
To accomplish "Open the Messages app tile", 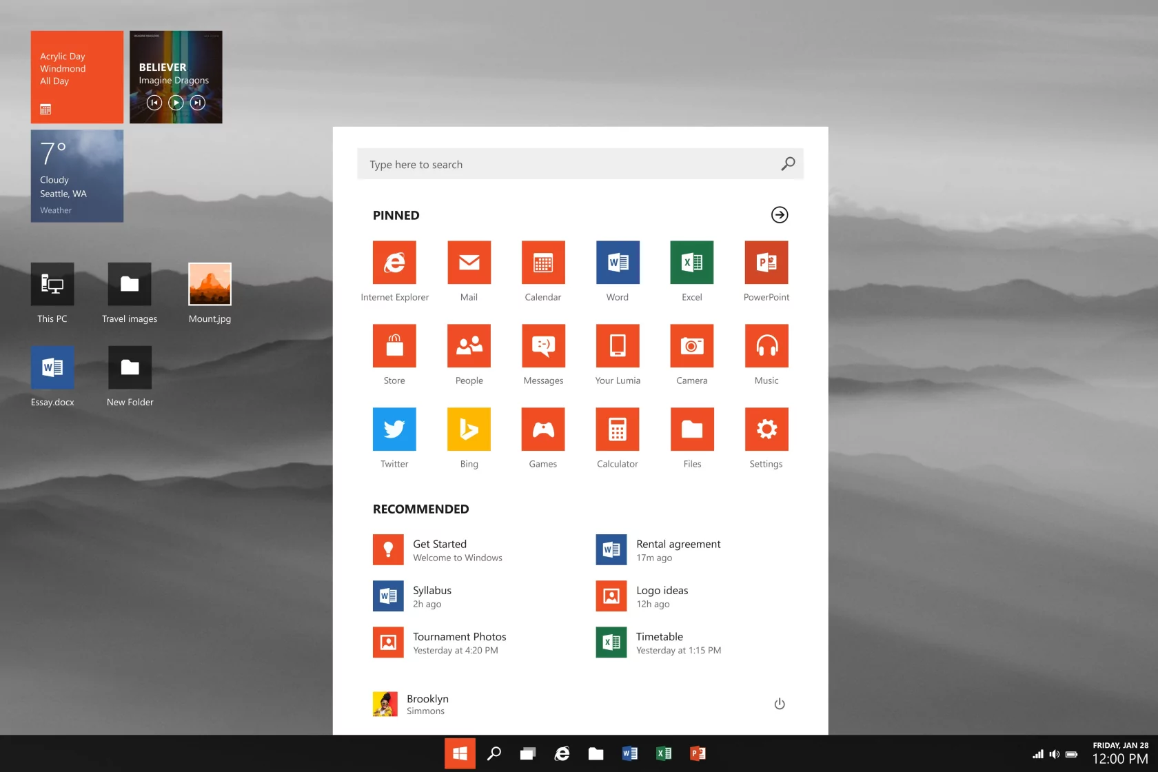I will pyautogui.click(x=543, y=346).
